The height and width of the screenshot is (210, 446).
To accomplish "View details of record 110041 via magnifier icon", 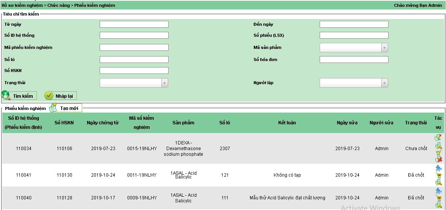I will [x=438, y=182].
